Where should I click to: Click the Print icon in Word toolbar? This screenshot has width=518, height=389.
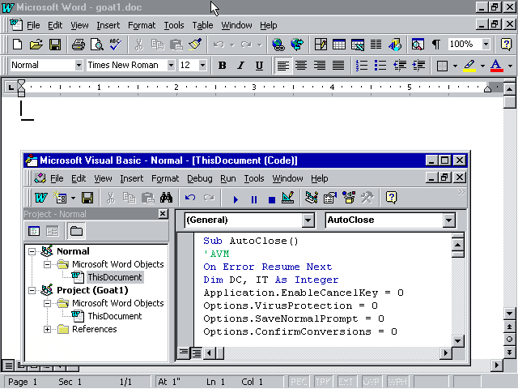(x=79, y=44)
